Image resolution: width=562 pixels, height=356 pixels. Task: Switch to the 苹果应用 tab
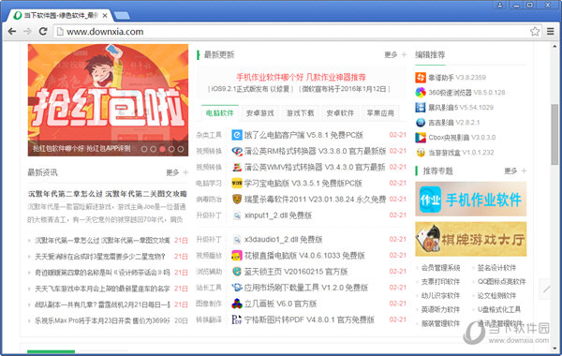380,113
